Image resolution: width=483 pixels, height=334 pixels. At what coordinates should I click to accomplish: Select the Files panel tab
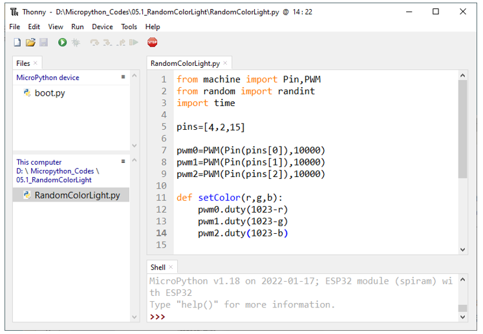pyautogui.click(x=23, y=63)
